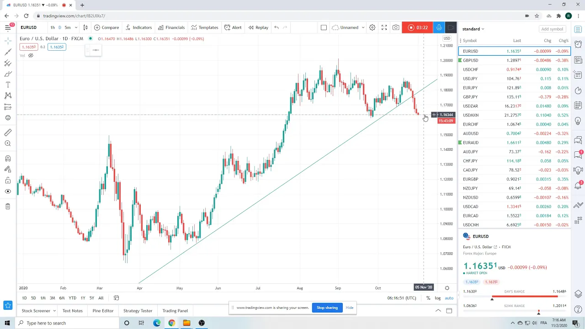This screenshot has height=329, width=585.
Task: Undo the last chart action
Action: pos(277,27)
